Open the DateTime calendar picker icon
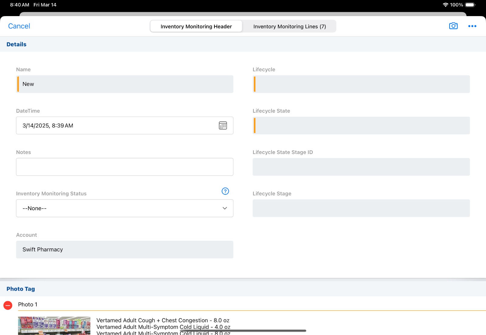This screenshot has width=486, height=335. (223, 125)
